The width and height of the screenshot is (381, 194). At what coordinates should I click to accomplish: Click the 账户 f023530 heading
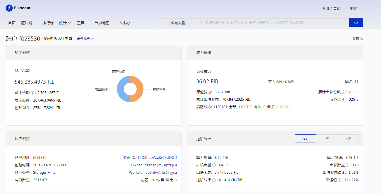click(x=23, y=39)
